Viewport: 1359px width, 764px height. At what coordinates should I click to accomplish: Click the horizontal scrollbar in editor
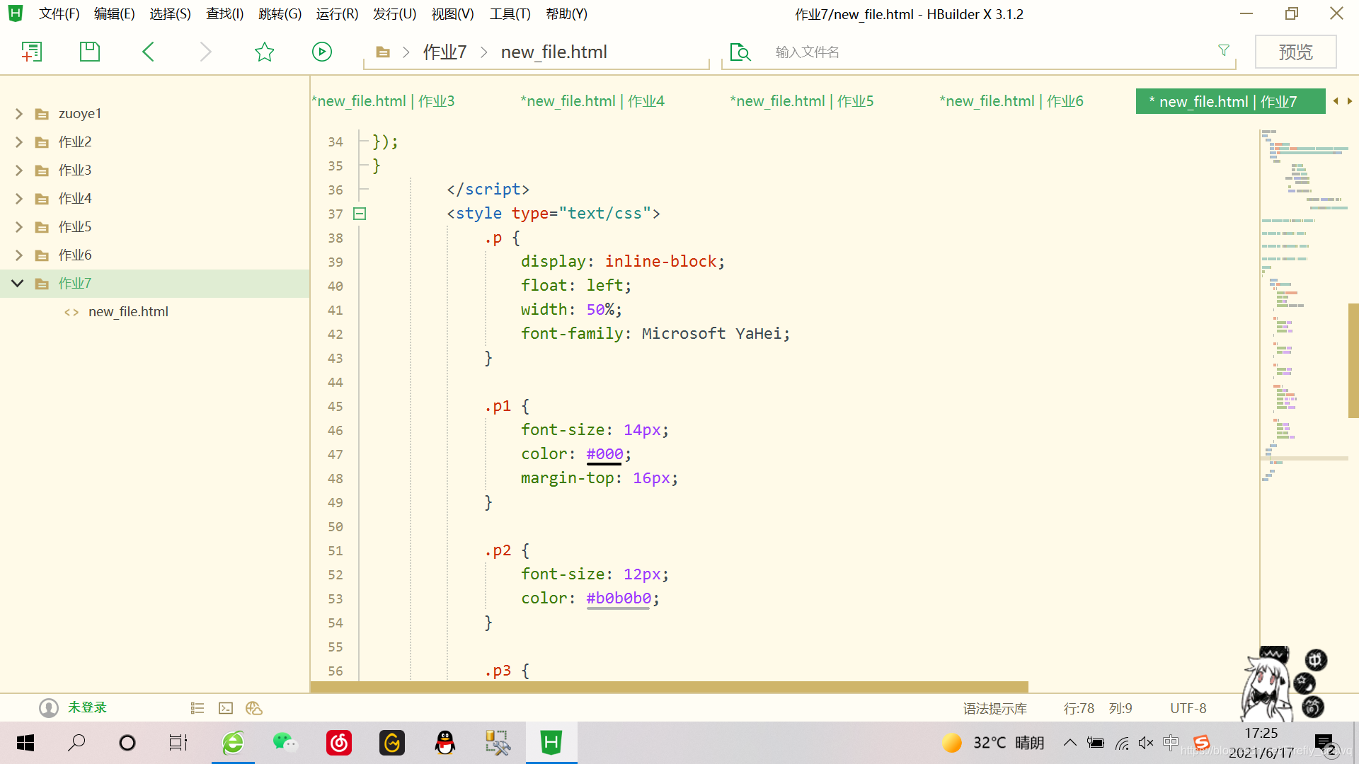670,687
